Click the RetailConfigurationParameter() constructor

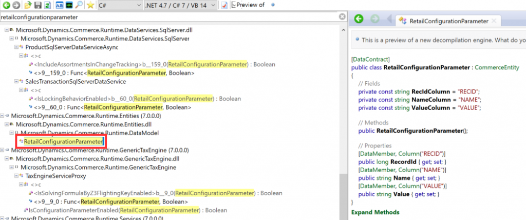coord(422,131)
